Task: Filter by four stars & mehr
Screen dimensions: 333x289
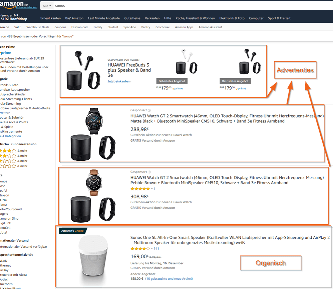Action: [x=14, y=151]
